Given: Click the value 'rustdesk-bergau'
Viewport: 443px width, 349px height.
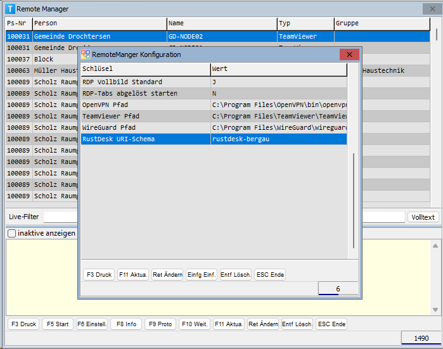Looking at the screenshot, I should click(x=241, y=139).
